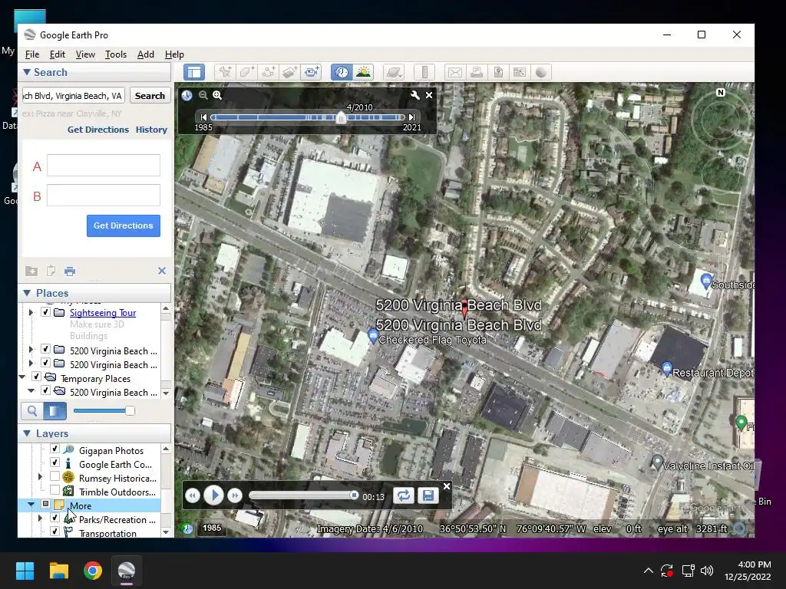Click the tour fast-forward button
The height and width of the screenshot is (589, 786).
tap(235, 496)
